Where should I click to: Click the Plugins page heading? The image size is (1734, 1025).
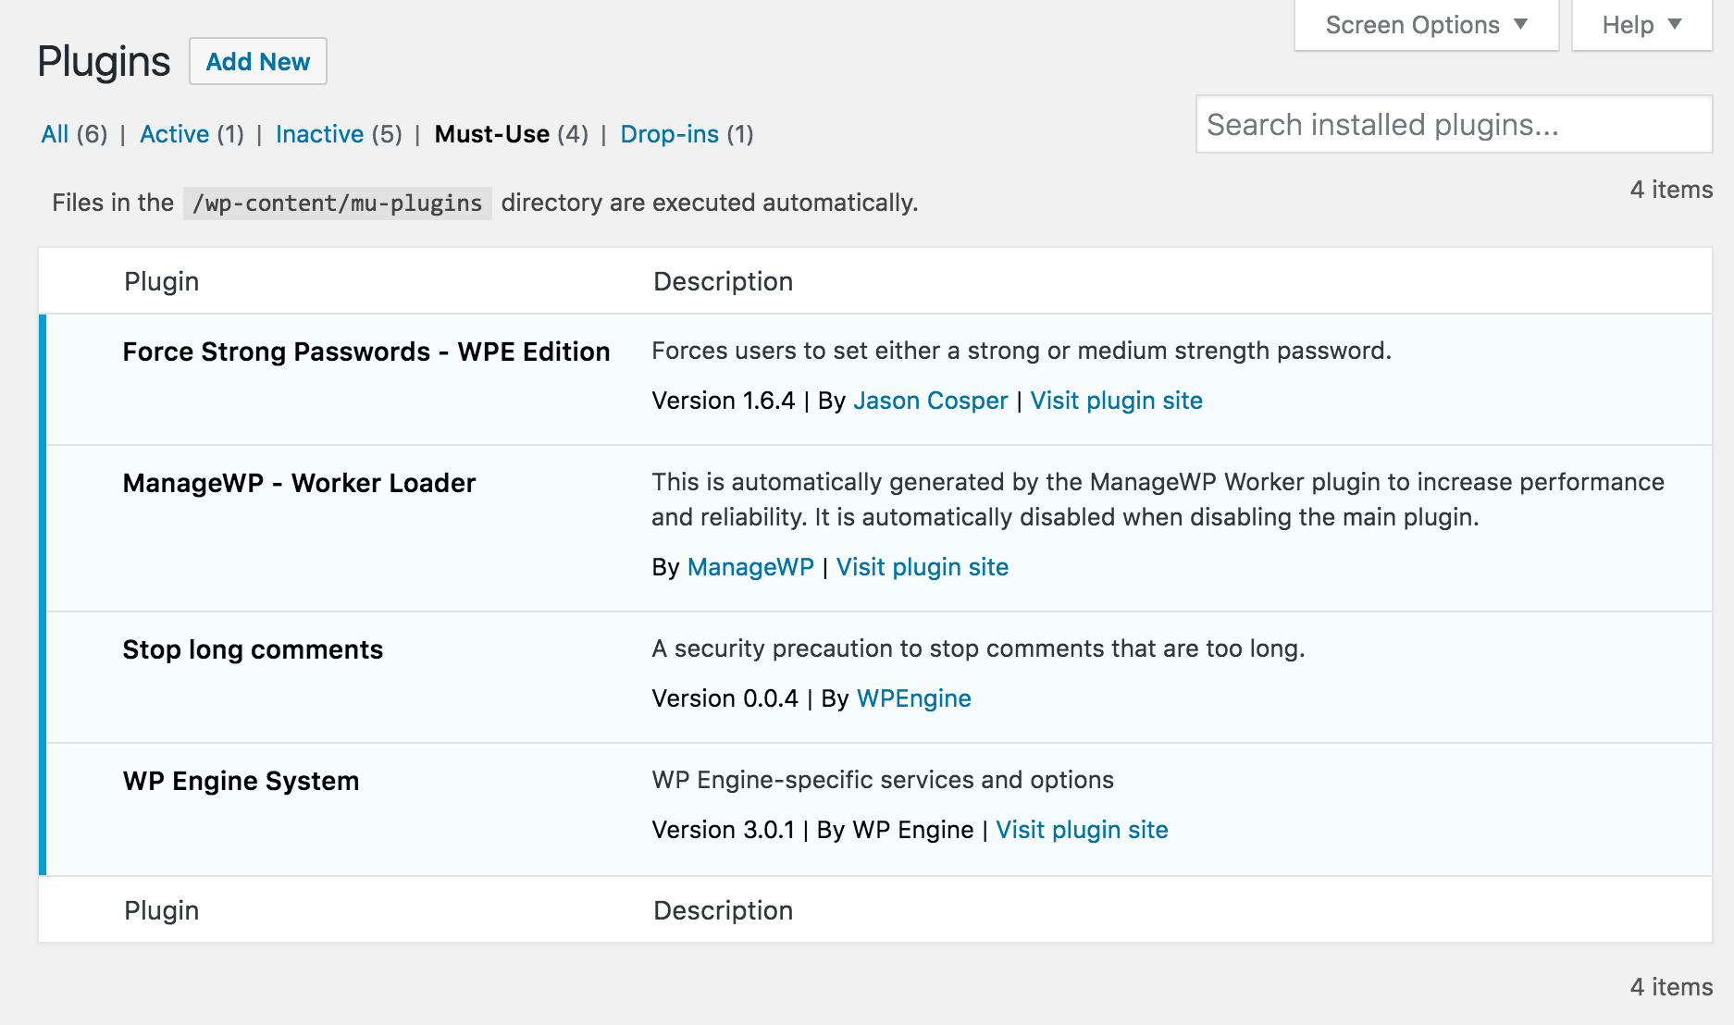click(x=104, y=62)
